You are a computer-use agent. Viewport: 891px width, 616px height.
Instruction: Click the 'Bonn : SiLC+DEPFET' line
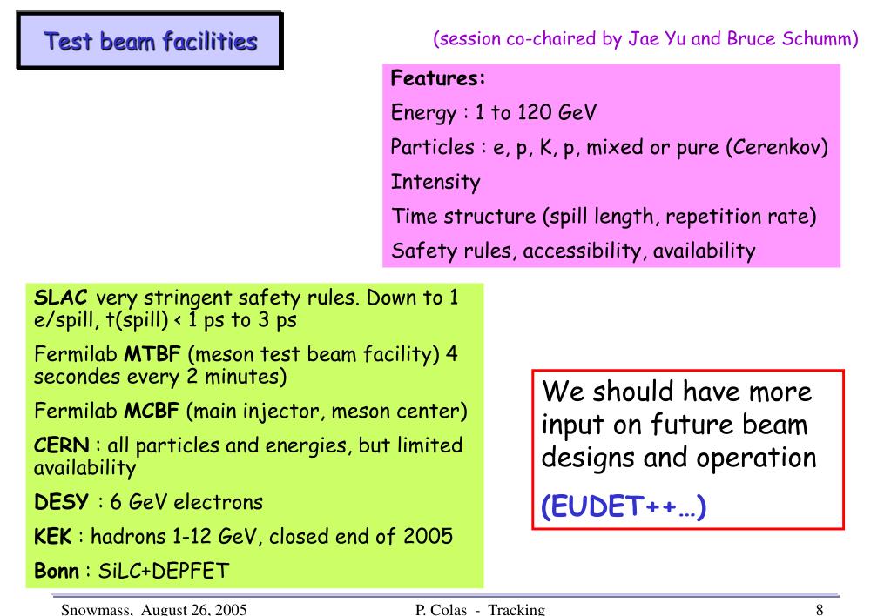132,570
